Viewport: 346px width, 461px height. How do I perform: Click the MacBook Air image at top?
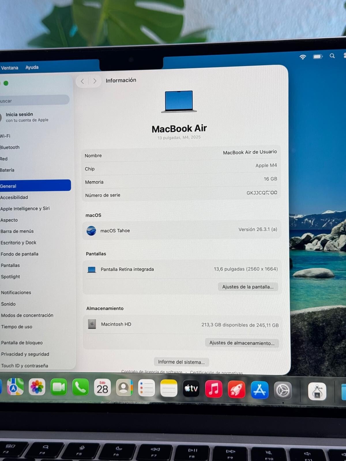pos(179,101)
